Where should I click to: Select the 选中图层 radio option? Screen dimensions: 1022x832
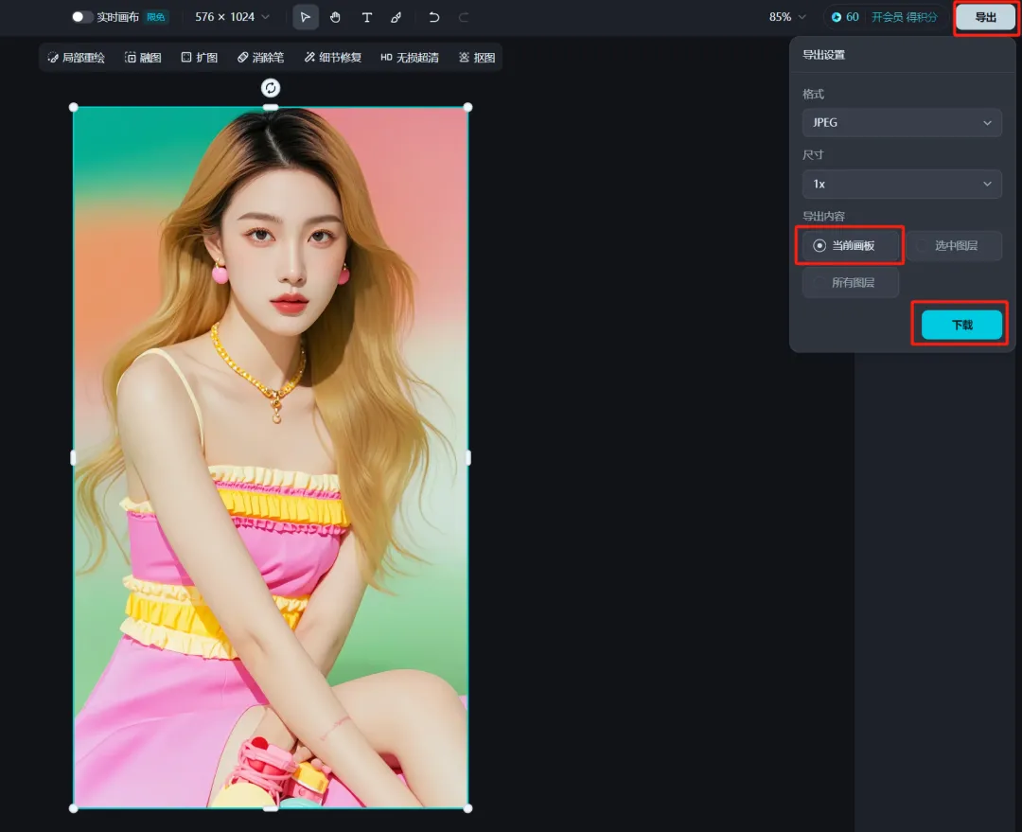[954, 246]
